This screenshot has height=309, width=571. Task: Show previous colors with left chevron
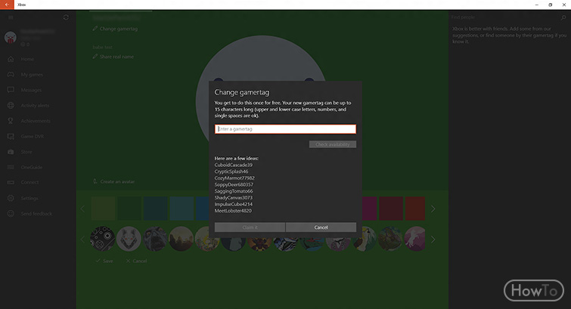coord(82,209)
